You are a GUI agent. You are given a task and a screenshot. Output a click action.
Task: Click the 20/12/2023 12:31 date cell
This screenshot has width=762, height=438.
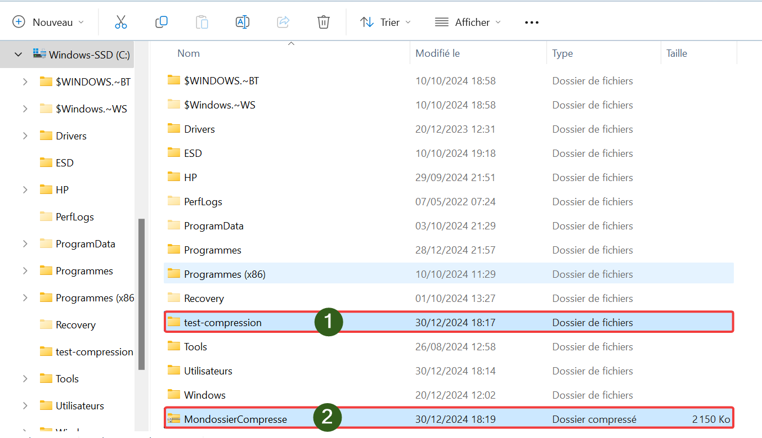(x=455, y=129)
